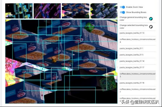162x107 pixels.
Task: Select pasta_lasagne_barilla_01 13 in the list
Action: (x=137, y=33)
